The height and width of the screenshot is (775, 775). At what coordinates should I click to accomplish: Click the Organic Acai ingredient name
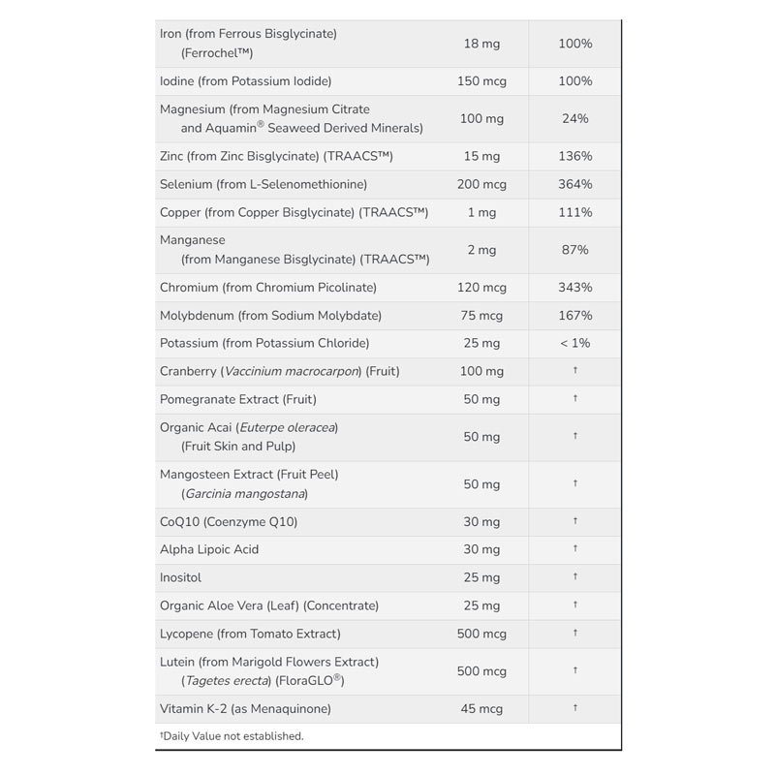[249, 427]
